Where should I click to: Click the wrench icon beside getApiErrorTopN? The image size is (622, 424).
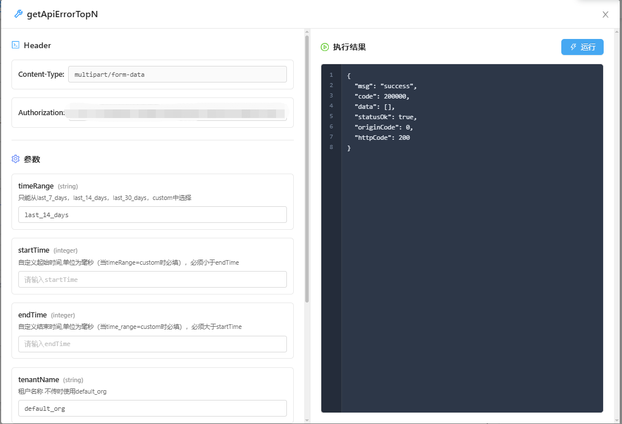click(x=18, y=14)
